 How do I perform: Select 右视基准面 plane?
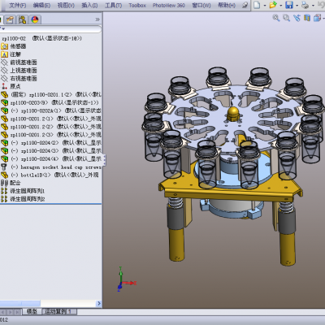(x=19, y=79)
